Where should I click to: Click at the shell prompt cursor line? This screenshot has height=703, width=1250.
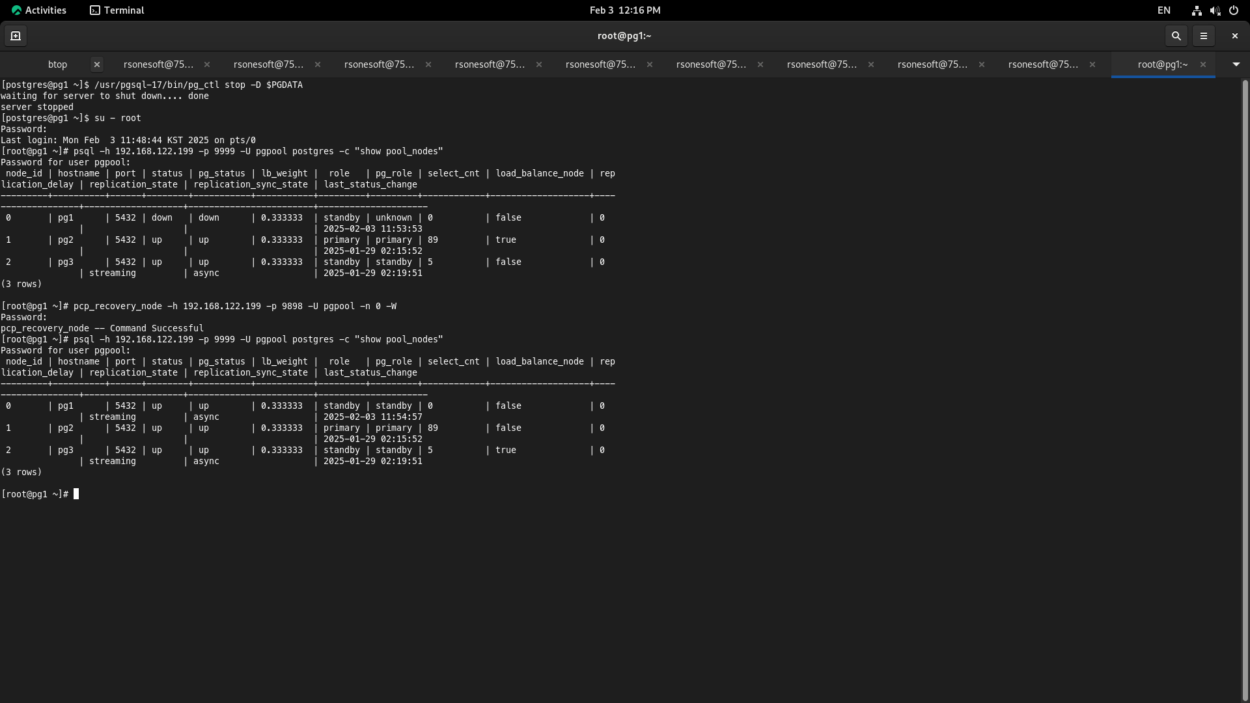76,494
